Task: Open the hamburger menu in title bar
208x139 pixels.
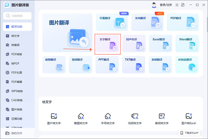Action: (x=177, y=5)
